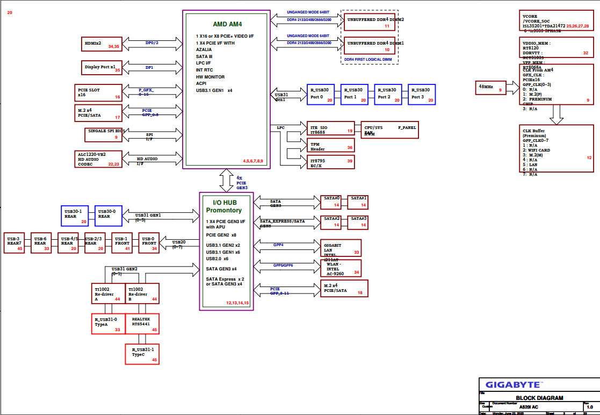Click the GIGABYTE logo in title block

(514, 385)
